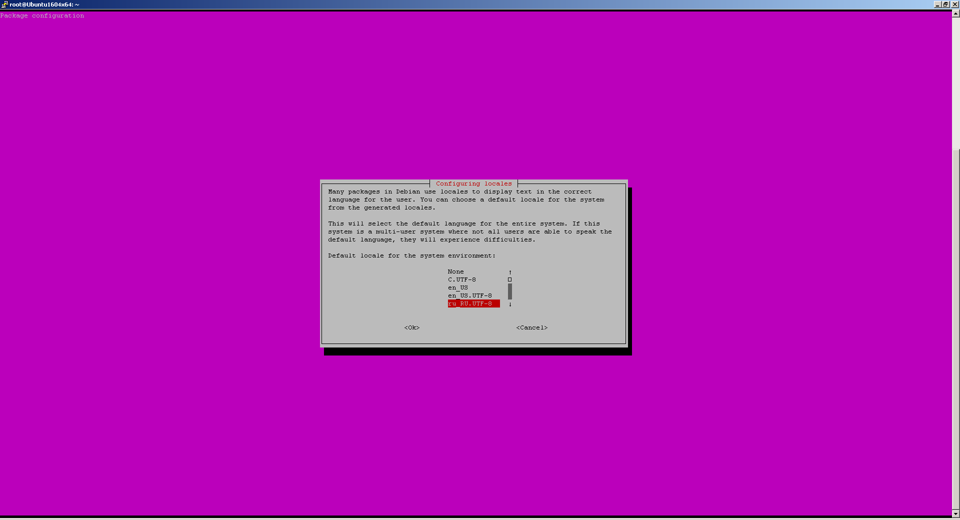Pick en_US.UTF-8 from the locale list
Image resolution: width=960 pixels, height=520 pixels.
click(469, 296)
